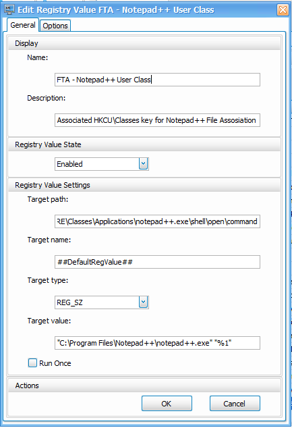Focus the Description input box

pos(157,120)
